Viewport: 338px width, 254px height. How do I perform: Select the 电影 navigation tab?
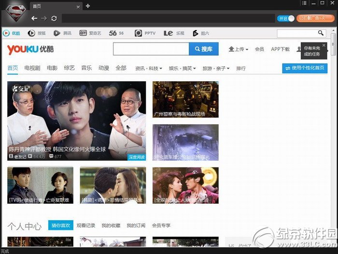click(52, 68)
